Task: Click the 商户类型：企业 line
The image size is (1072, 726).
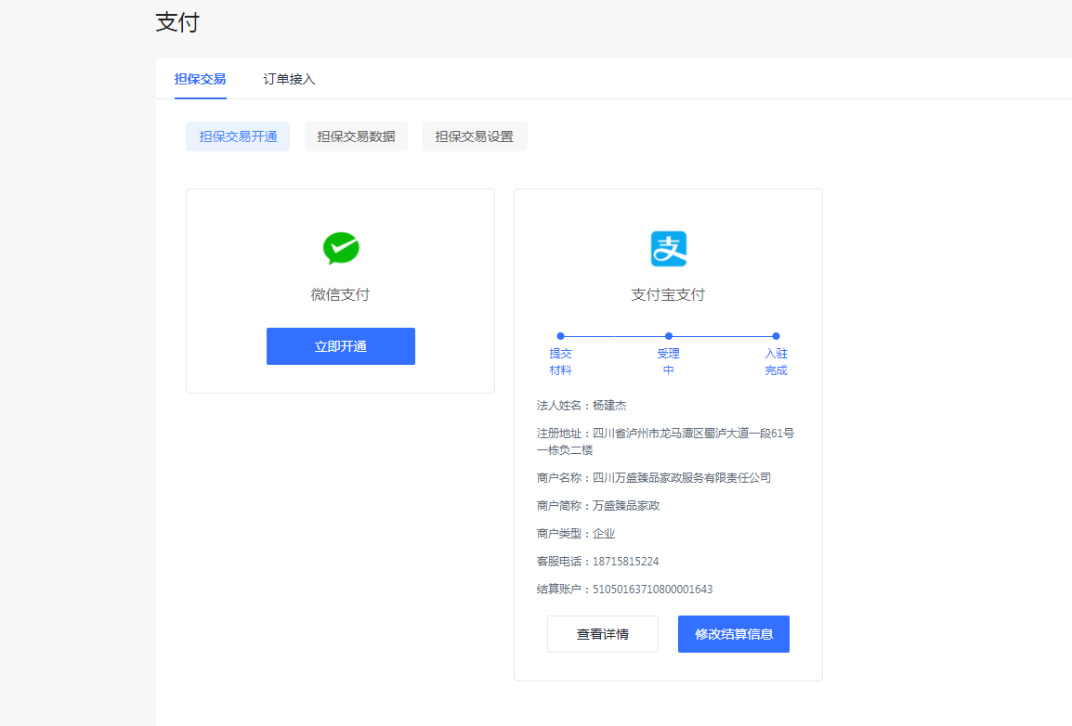Action: coord(576,534)
